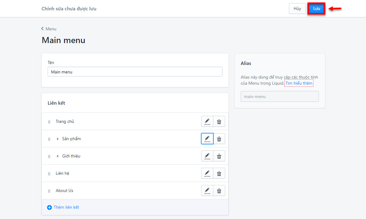Screen dimensions: 366x219
Task: Expand the Sản phẩm submenu arrow
Action: click(58, 139)
